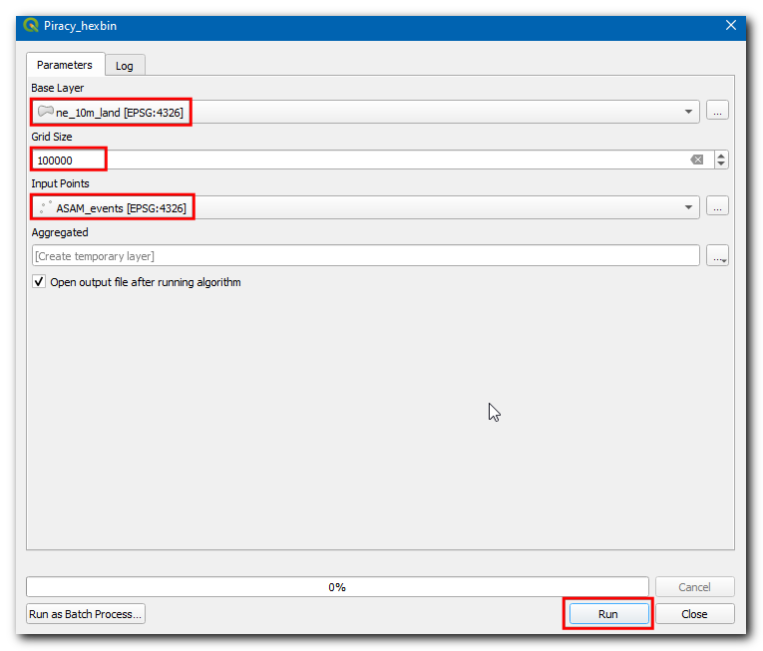The image size is (763, 651).
Task: Open Aggregated output options menu button
Action: pos(718,255)
